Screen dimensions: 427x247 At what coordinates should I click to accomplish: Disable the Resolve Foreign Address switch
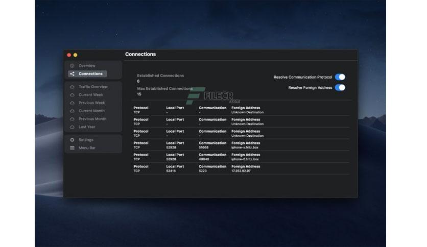tap(340, 88)
